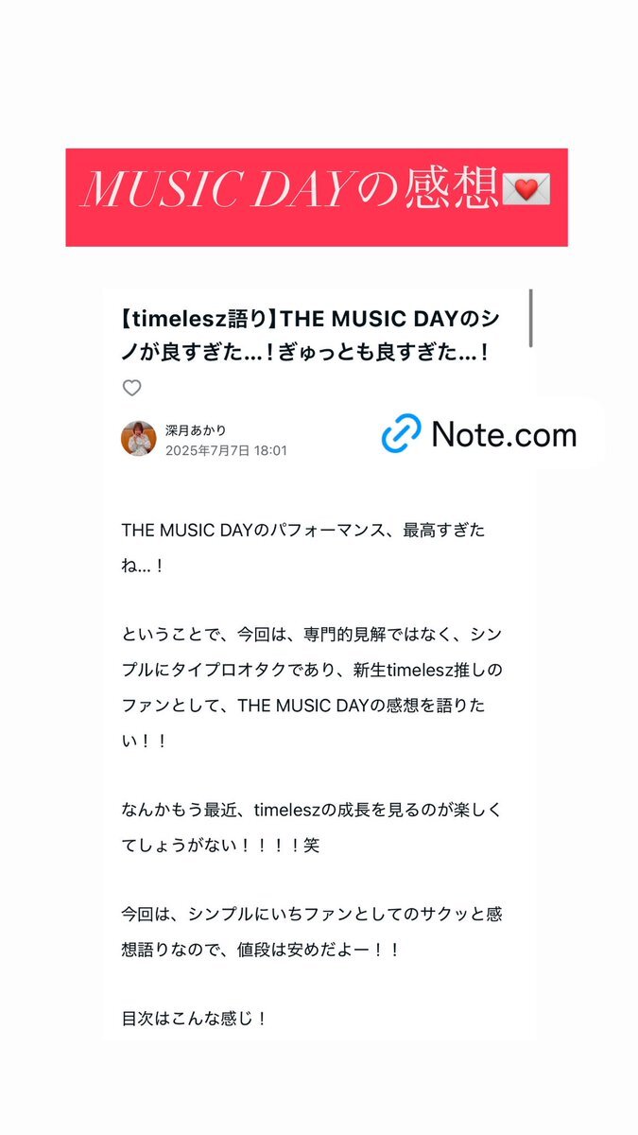
Task: Open author profile 深月あかり
Action: pos(196,429)
